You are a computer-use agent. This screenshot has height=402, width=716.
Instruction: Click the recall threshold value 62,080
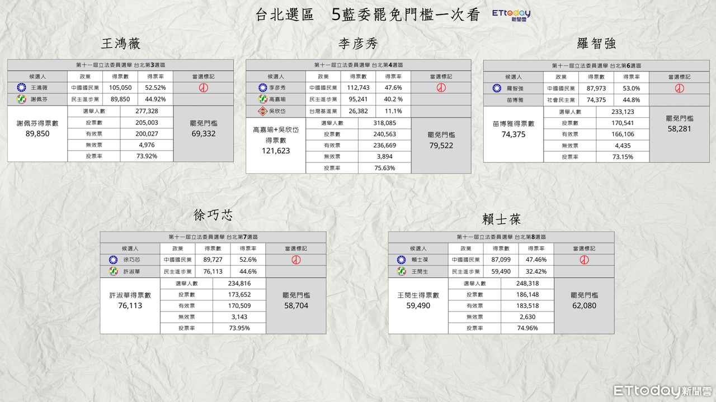tap(584, 305)
